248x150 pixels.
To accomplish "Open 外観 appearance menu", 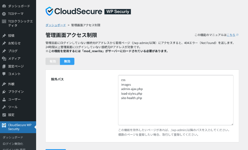I will coord(18,84).
